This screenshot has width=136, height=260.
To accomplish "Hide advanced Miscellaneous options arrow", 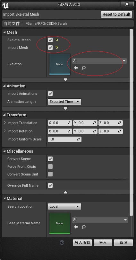I will [x=65, y=192].
